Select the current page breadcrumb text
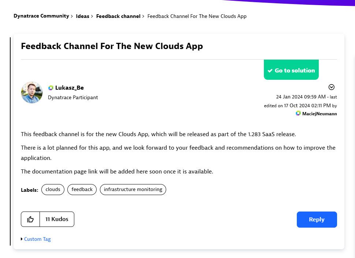Screen dimensions: 355x258 (x=197, y=16)
